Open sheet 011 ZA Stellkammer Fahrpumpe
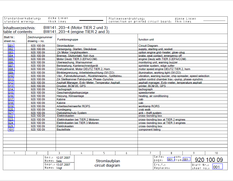The height and width of the screenshot is (181, 233). tap(11, 79)
